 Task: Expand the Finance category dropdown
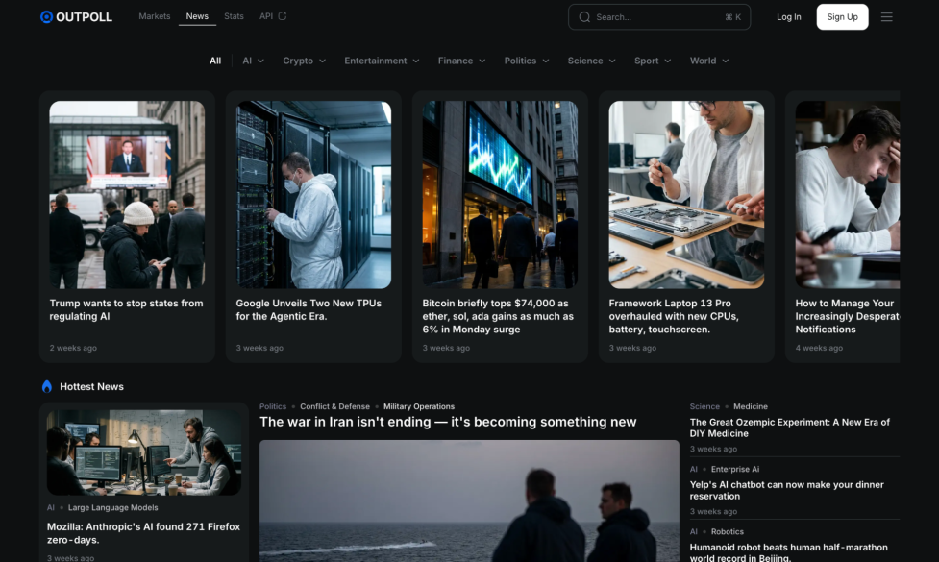click(x=461, y=61)
